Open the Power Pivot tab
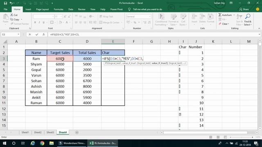Image resolution: width=262 pixels, height=147 pixels. pos(116,9)
